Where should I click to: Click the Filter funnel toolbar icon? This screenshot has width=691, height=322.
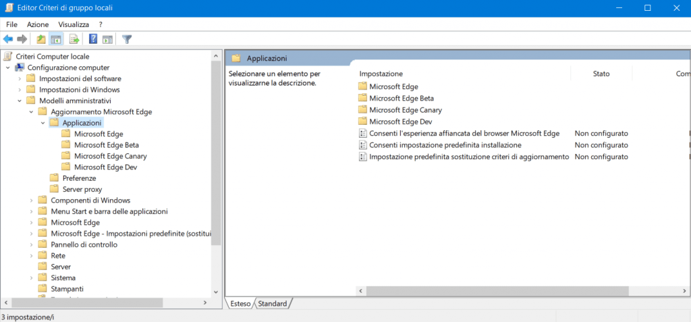127,40
